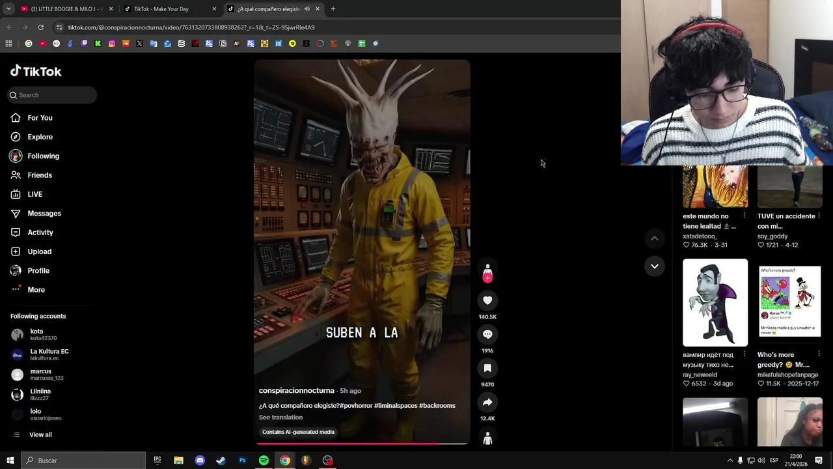The height and width of the screenshot is (469, 833).
Task: Reload the page
Action: click(40, 27)
